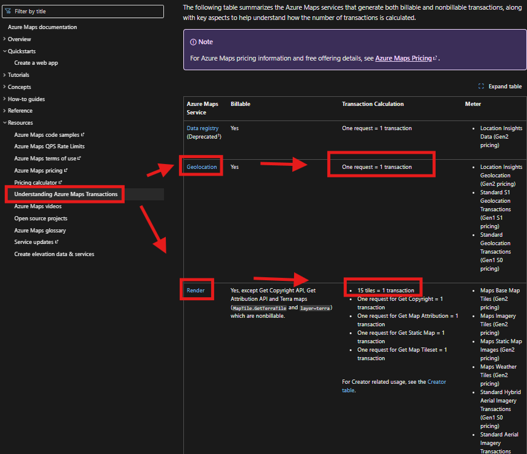
Task: Click the Billable column header
Action: [240, 104]
